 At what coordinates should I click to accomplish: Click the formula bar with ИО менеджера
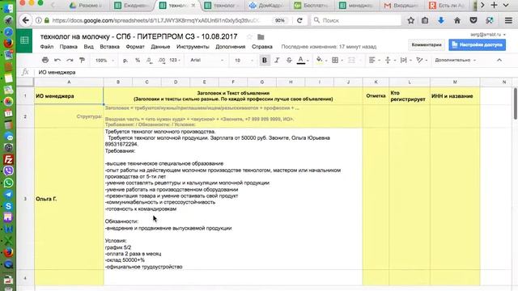[274, 72]
